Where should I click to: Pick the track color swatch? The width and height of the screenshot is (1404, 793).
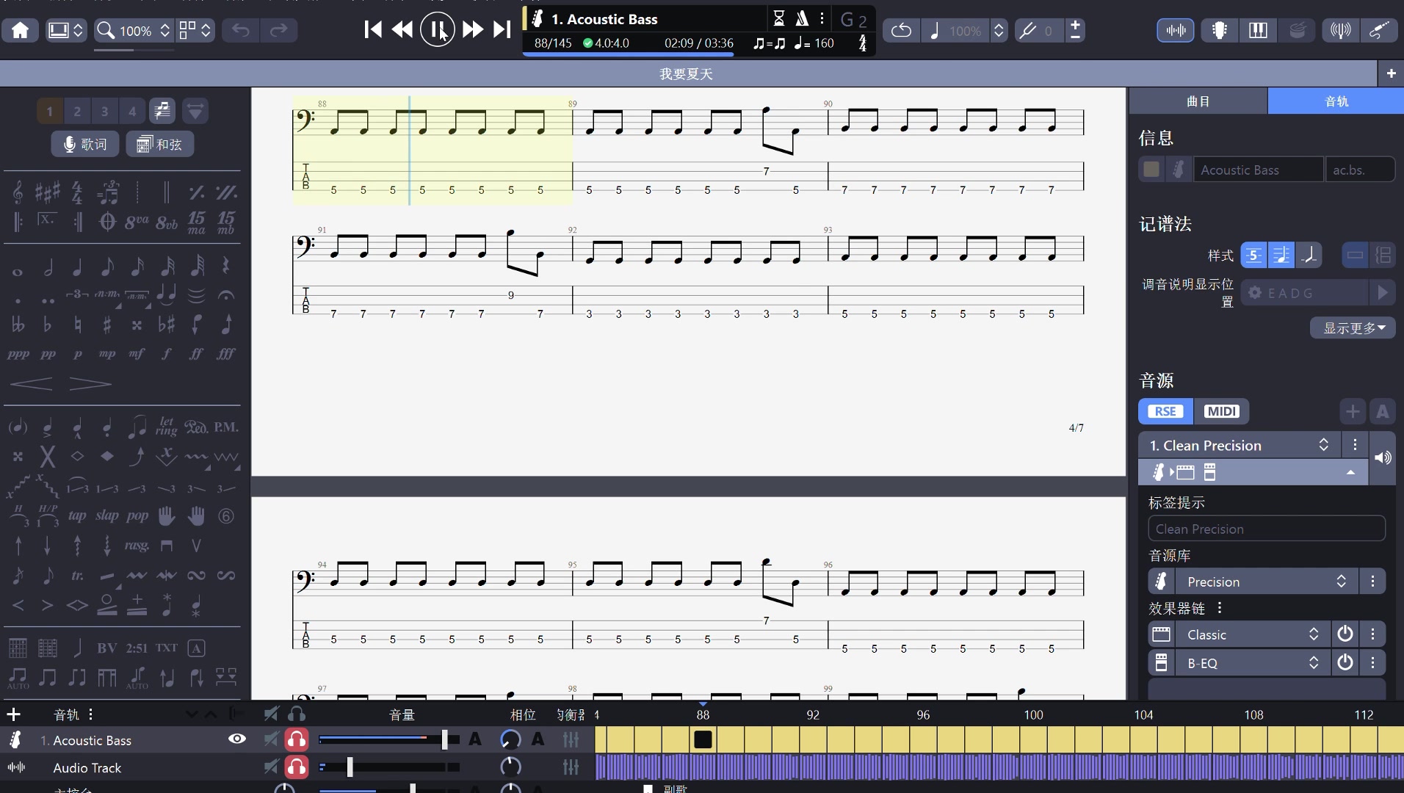tap(1151, 170)
